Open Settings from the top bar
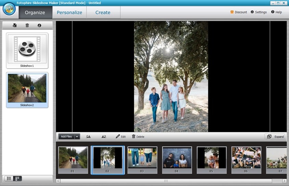289x186 pixels. (259, 12)
